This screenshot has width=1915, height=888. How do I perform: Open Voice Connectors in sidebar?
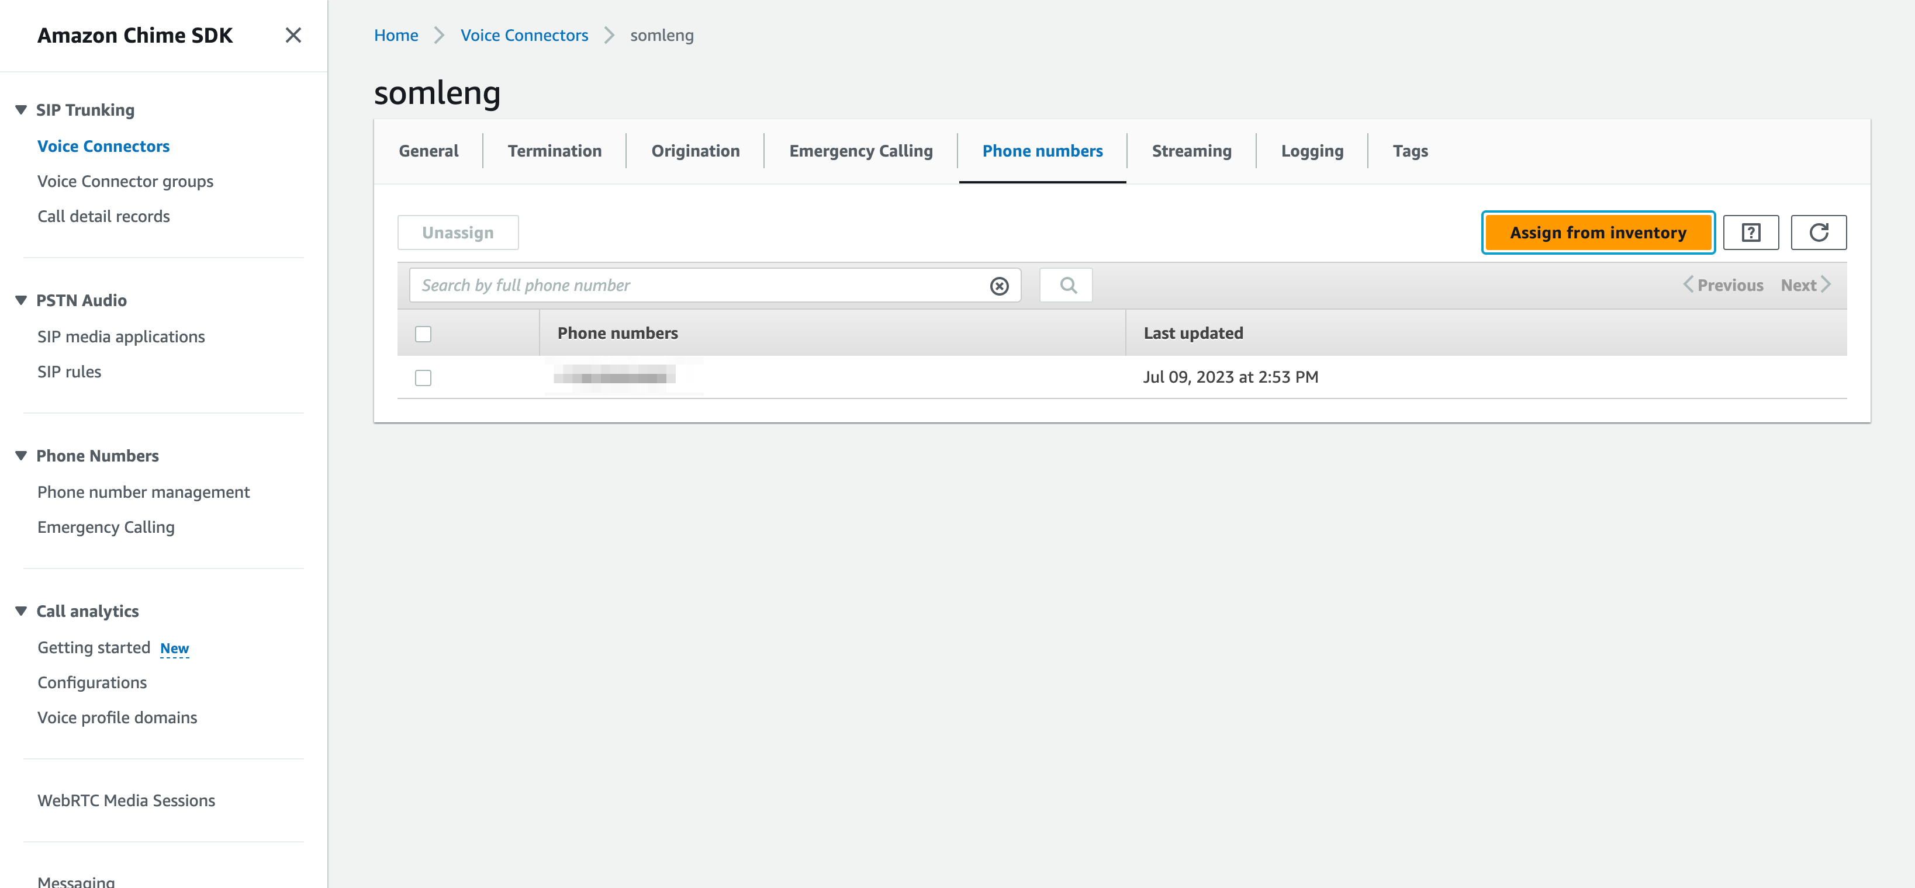click(103, 147)
